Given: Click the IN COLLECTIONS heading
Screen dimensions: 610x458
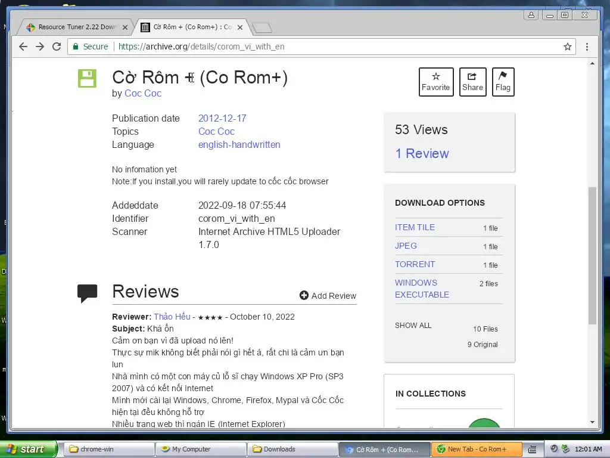Looking at the screenshot, I should click(x=431, y=394).
